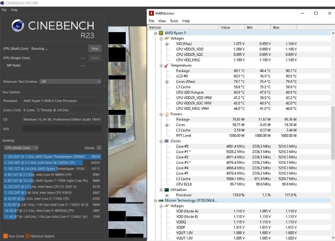The image size is (335, 241).
Task: Open Cinebench Help menu
Action: [14, 10]
